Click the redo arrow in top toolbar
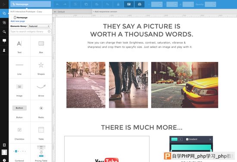Viewport: 237px width, 162px height. (x=65, y=4)
